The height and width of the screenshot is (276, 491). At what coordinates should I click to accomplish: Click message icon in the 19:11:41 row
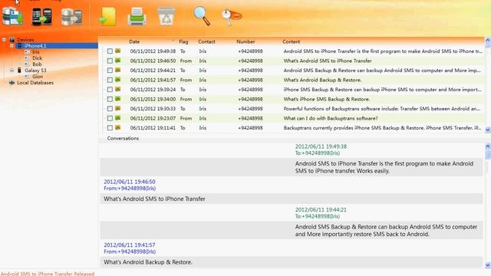pos(117,127)
